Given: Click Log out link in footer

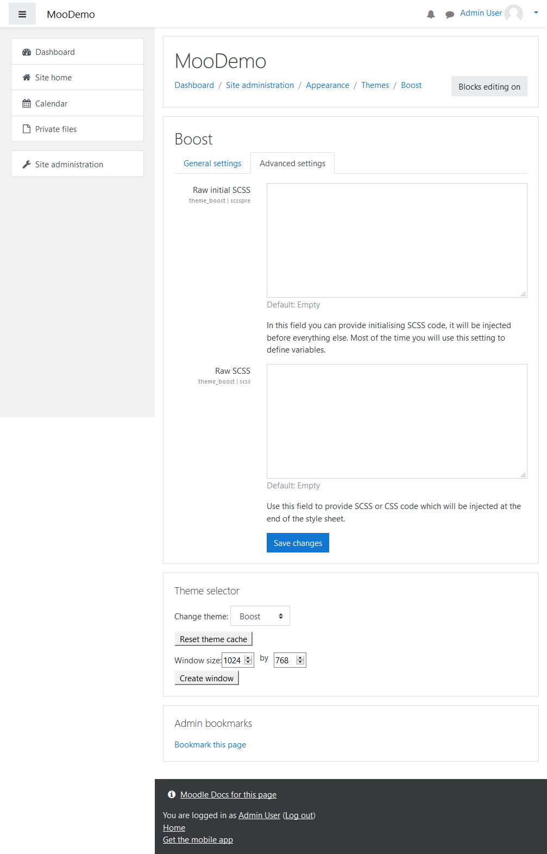Looking at the screenshot, I should tap(299, 815).
